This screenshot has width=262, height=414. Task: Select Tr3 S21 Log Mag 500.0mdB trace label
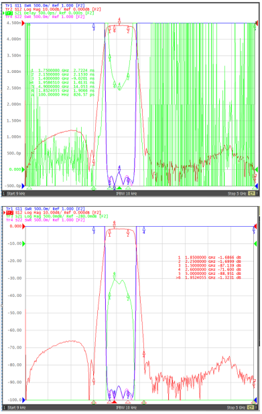click(x=57, y=216)
